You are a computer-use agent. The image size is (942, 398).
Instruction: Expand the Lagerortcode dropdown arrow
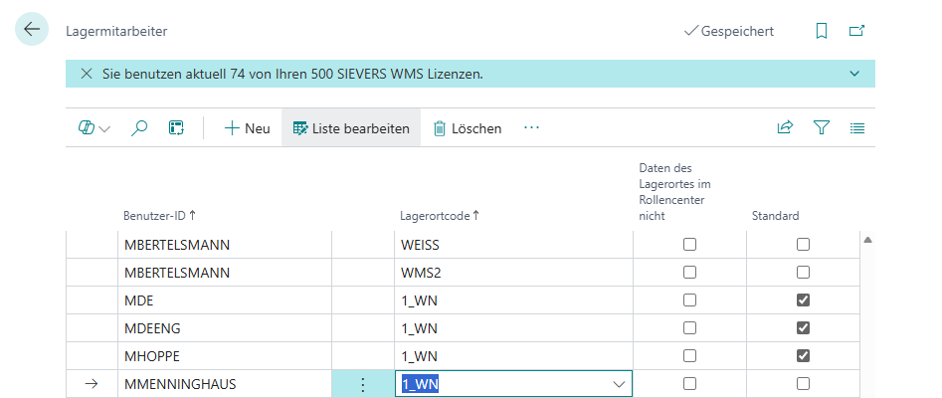(x=619, y=384)
